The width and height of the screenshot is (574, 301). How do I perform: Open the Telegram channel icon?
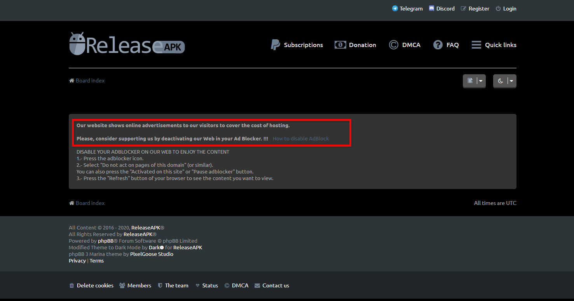(394, 8)
